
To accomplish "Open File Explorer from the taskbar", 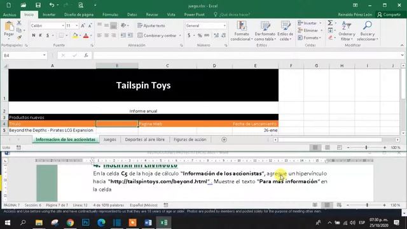I will click(39, 223).
